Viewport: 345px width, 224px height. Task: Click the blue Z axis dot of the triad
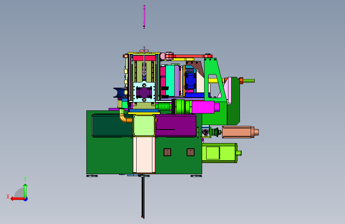(x=26, y=199)
